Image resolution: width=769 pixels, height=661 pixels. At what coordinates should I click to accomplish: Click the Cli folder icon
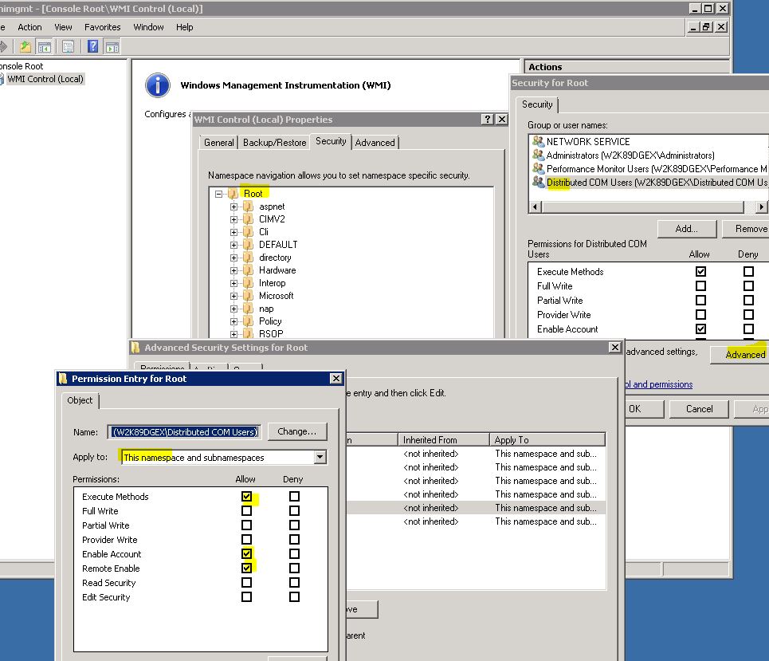pos(249,232)
